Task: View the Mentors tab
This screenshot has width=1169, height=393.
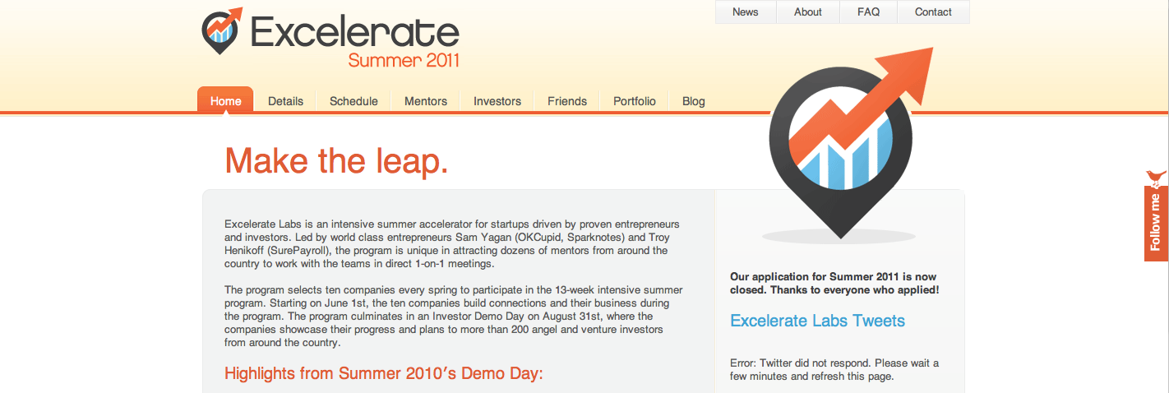Action: click(x=426, y=101)
